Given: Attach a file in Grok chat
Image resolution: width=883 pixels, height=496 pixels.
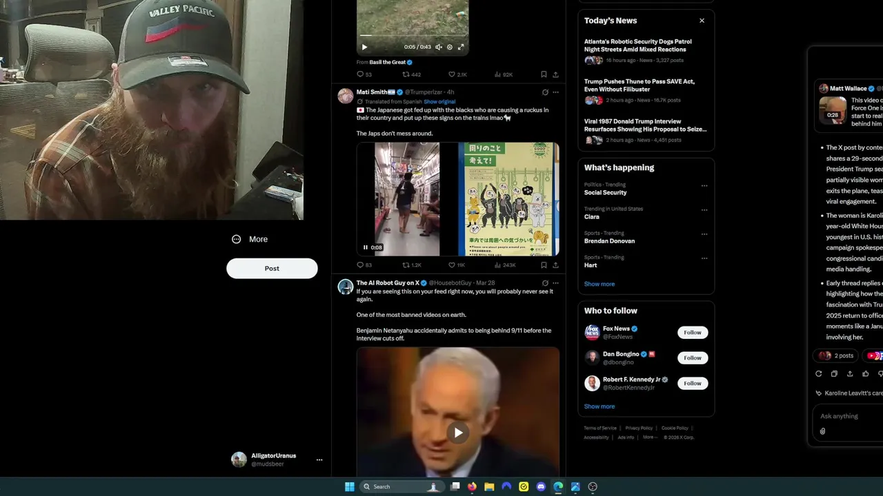Looking at the screenshot, I should click(823, 431).
